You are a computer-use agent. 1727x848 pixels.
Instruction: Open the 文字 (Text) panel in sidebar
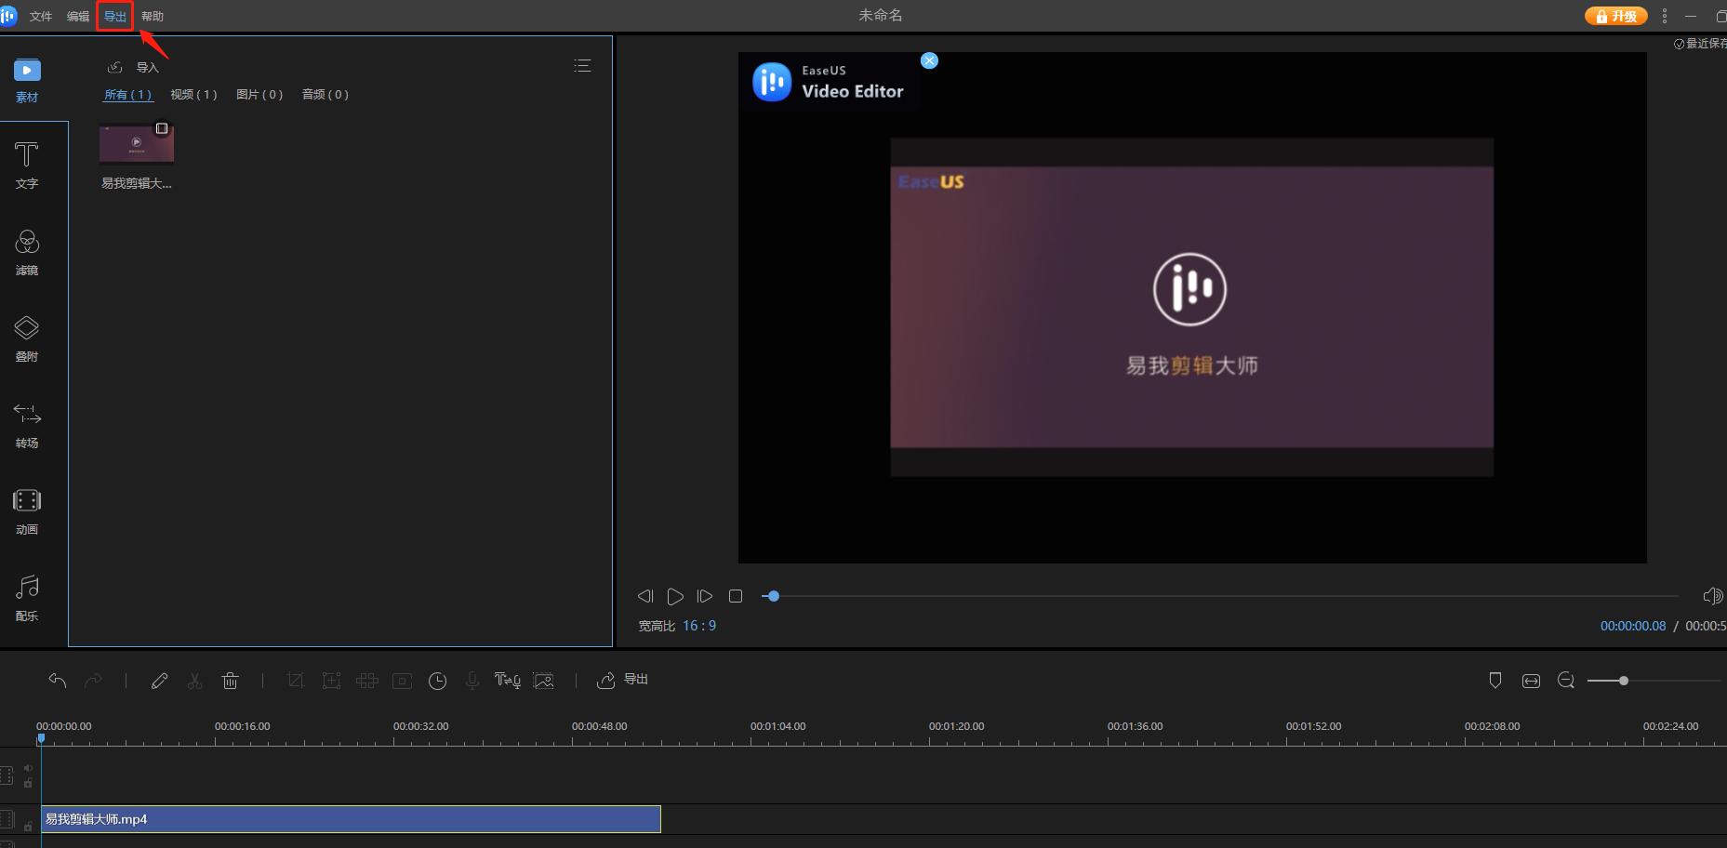[27, 165]
